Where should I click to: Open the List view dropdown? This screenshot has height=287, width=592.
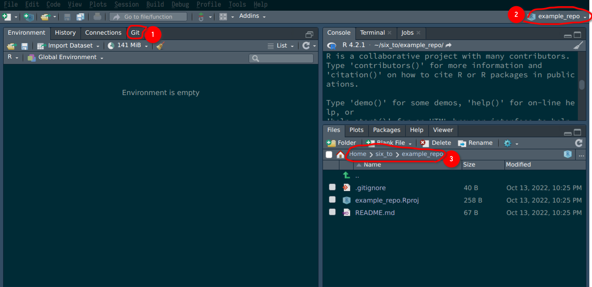[x=281, y=45]
